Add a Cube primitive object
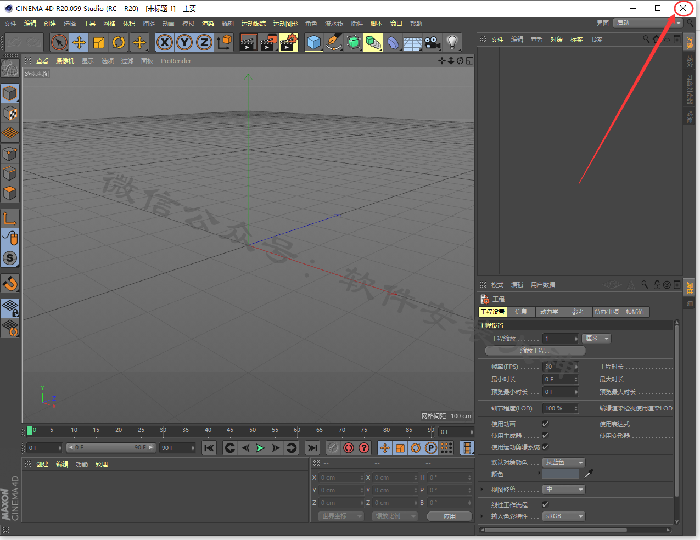 click(313, 42)
